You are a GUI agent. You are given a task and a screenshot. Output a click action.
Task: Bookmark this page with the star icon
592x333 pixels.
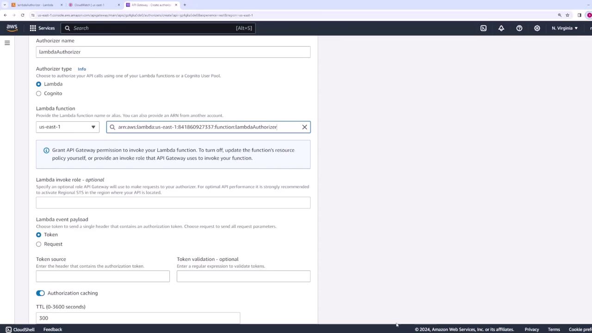(x=567, y=15)
